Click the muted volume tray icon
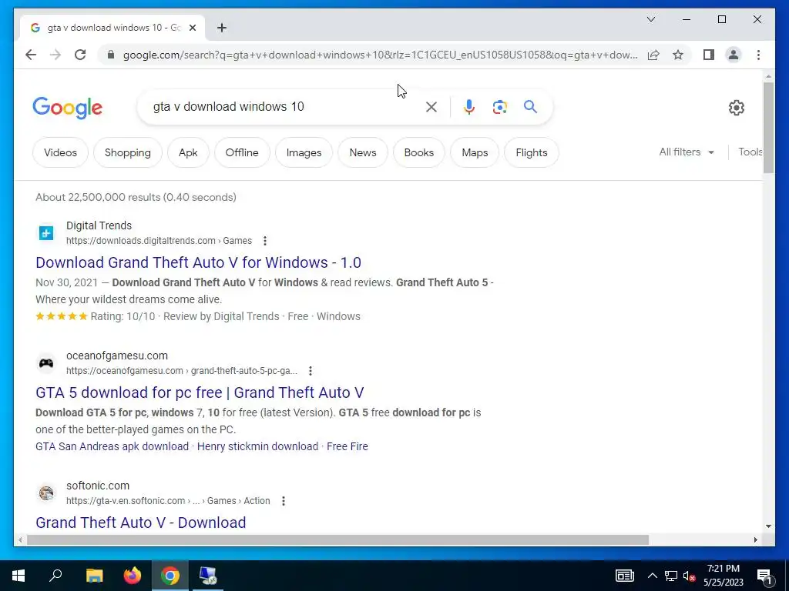789x591 pixels. tap(690, 576)
